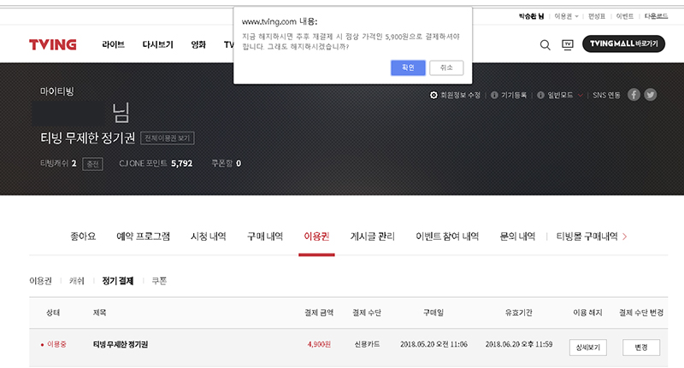This screenshot has width=684, height=368.
Task: Switch to the 문의 내역 tab
Action: click(517, 236)
